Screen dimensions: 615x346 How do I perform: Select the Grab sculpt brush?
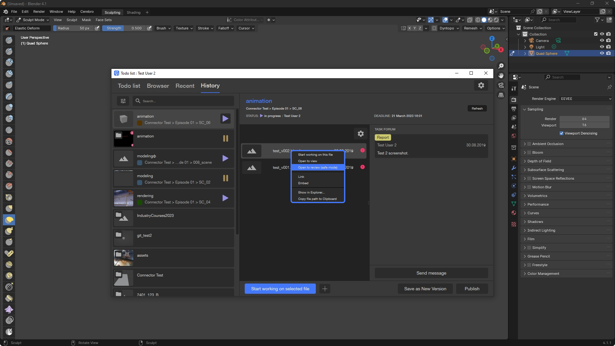pyautogui.click(x=9, y=209)
